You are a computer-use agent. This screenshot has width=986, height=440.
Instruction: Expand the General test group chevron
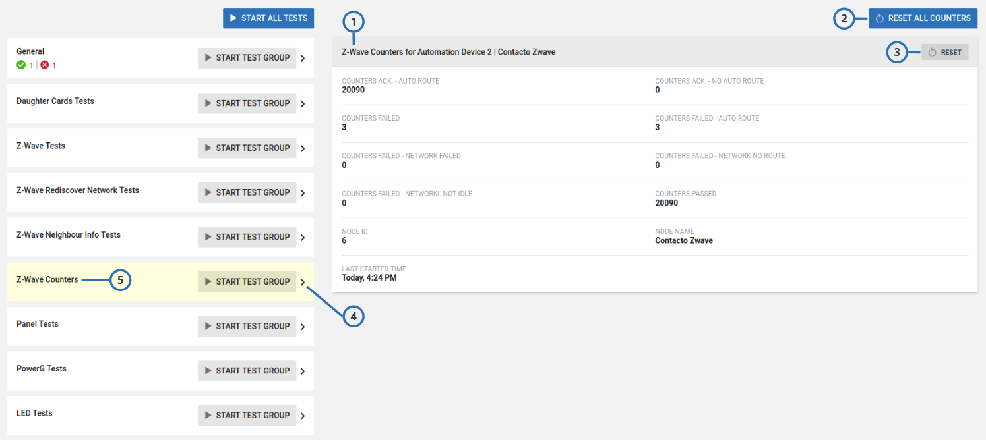(x=303, y=58)
